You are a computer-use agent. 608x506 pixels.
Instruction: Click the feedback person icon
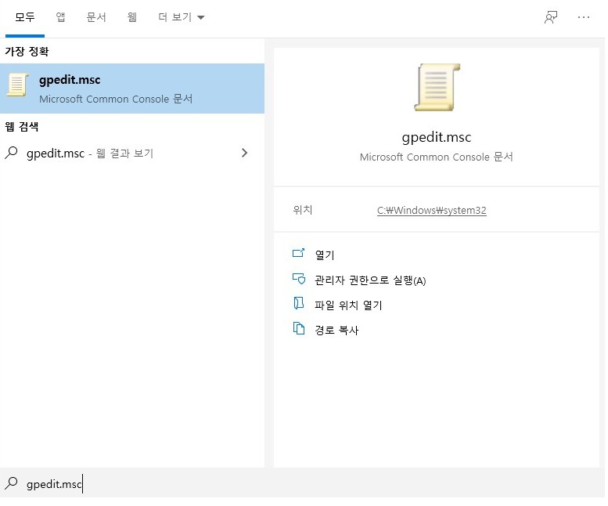pyautogui.click(x=551, y=17)
